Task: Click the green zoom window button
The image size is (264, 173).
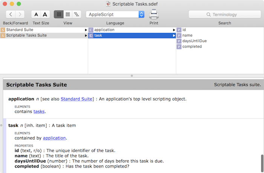Action: (19, 4)
